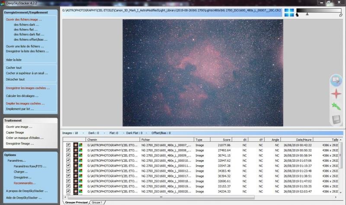
Task: Select the rectangle selection mode icon
Action: click(x=336, y=80)
